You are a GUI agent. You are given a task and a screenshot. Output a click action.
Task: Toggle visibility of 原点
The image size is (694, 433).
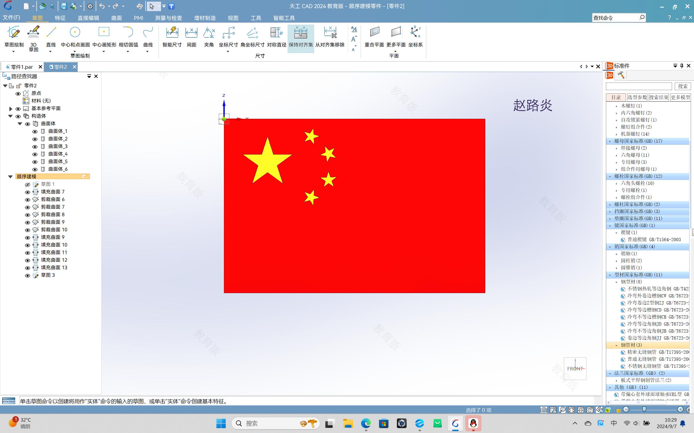pyautogui.click(x=18, y=94)
